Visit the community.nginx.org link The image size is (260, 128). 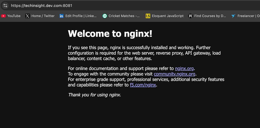pyautogui.click(x=174, y=74)
